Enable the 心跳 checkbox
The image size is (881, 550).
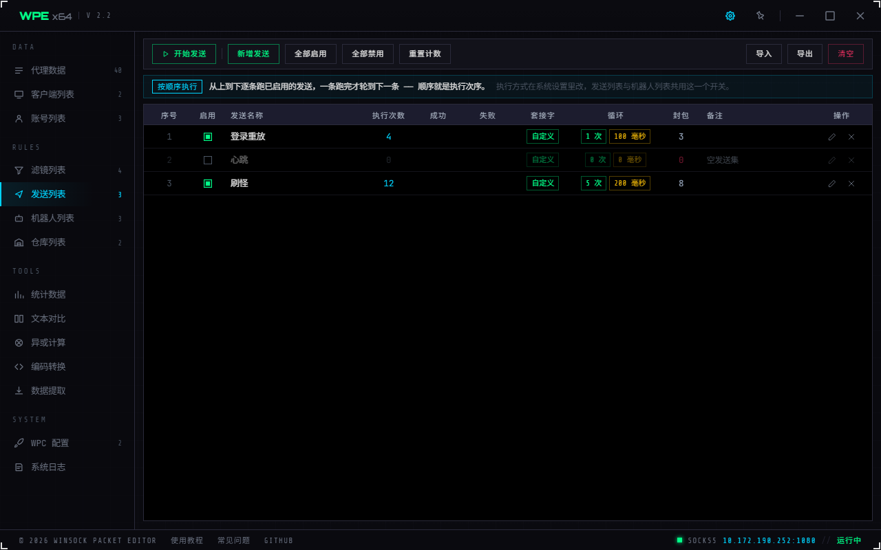208,160
